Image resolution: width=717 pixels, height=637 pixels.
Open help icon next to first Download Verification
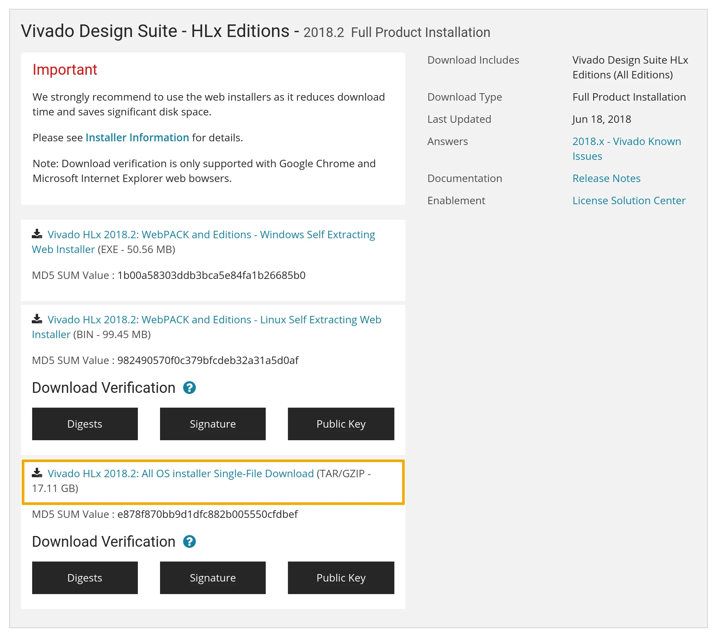pos(190,388)
